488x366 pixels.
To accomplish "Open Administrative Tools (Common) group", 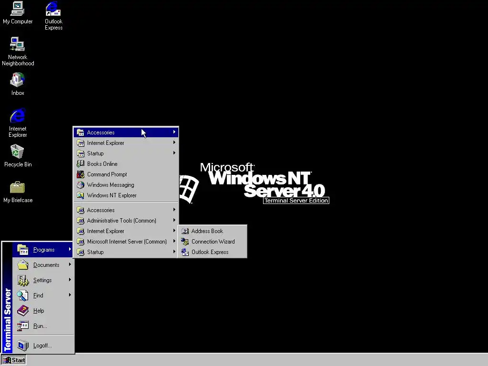I will point(126,221).
